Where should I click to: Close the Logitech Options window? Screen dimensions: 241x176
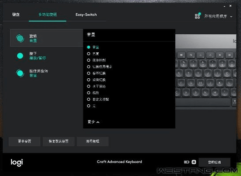point(230,6)
